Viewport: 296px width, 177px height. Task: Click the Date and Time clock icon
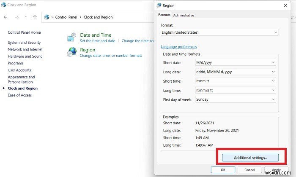71,37
